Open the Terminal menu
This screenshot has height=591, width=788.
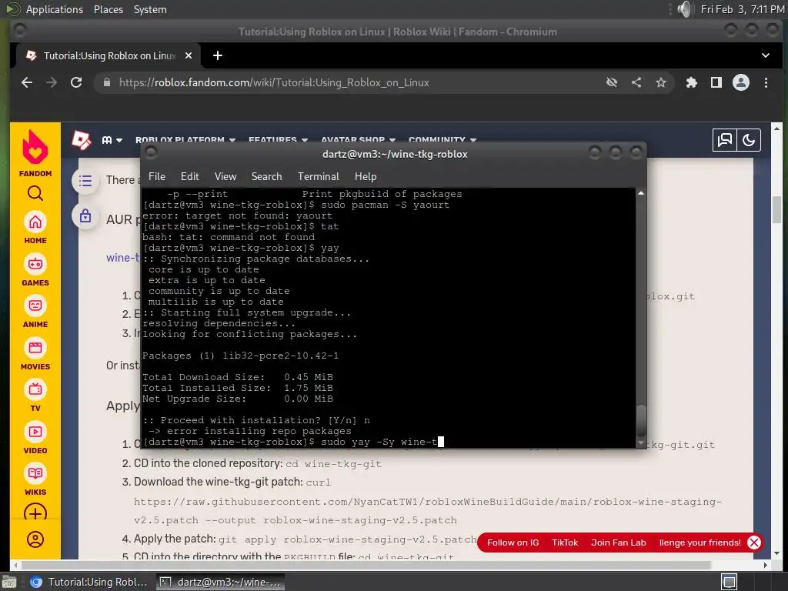click(x=318, y=176)
